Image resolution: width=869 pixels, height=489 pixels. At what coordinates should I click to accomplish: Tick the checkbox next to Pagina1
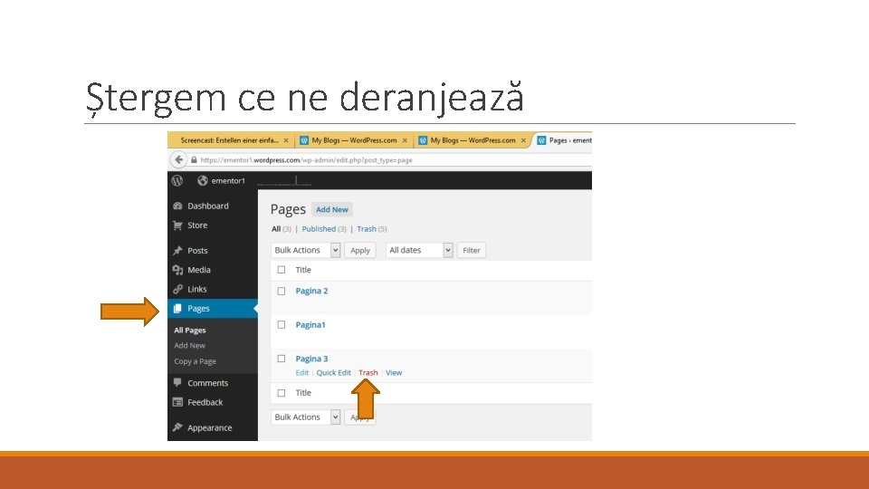point(282,325)
